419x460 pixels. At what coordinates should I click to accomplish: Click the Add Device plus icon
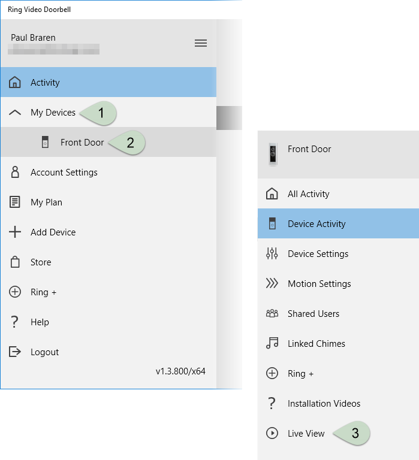click(x=14, y=232)
